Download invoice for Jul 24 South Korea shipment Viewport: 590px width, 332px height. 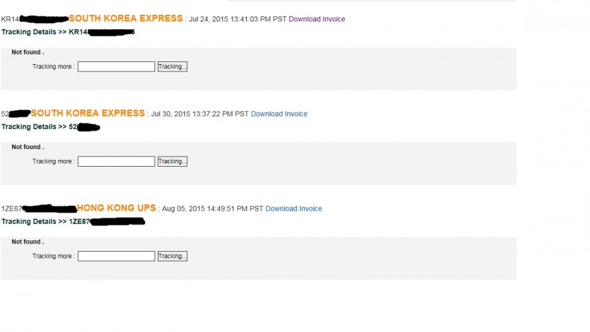coord(317,19)
